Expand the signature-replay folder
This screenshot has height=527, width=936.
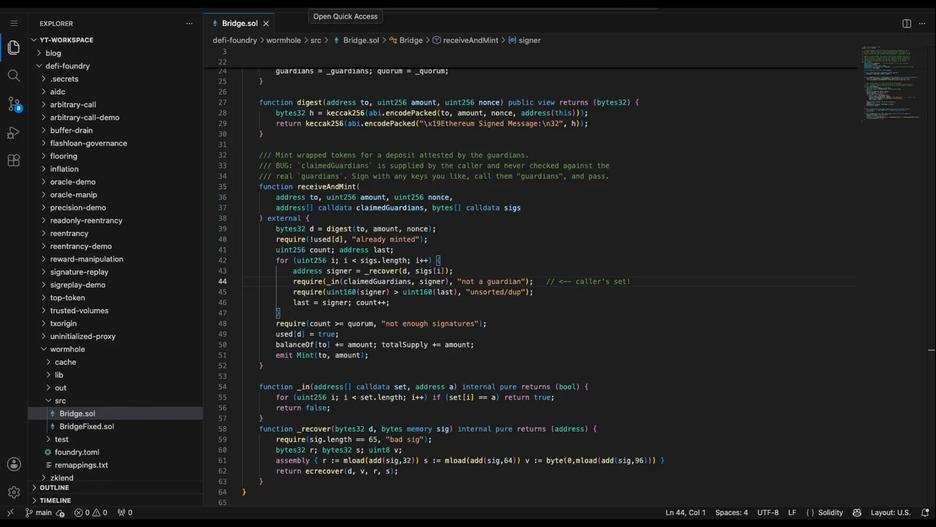pyautogui.click(x=79, y=272)
